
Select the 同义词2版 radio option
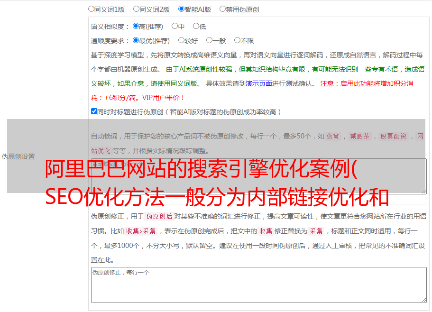[136, 9]
